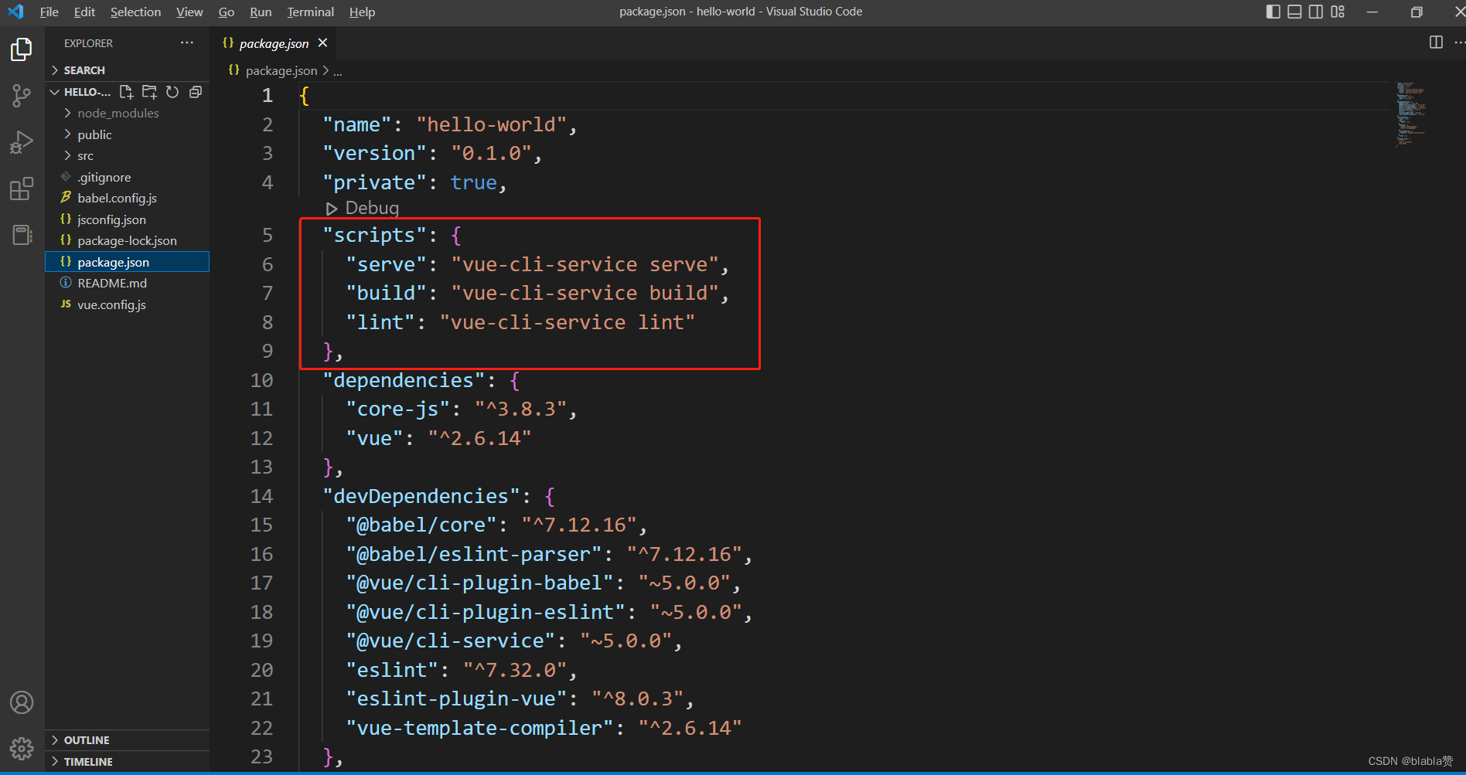
Task: Click line number 10 in the gutter
Action: (261, 380)
